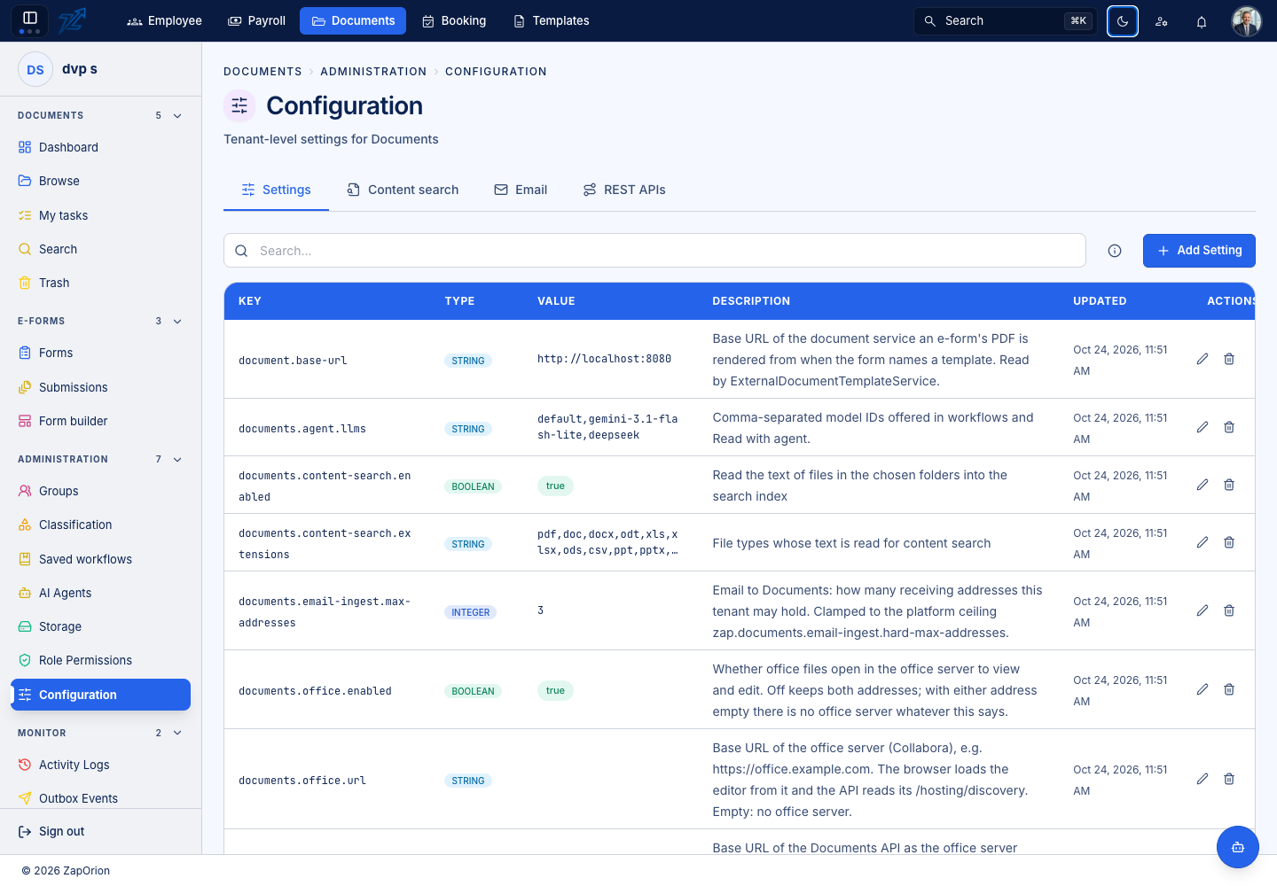Open the Templates module
The height and width of the screenshot is (886, 1277).
pyautogui.click(x=551, y=21)
